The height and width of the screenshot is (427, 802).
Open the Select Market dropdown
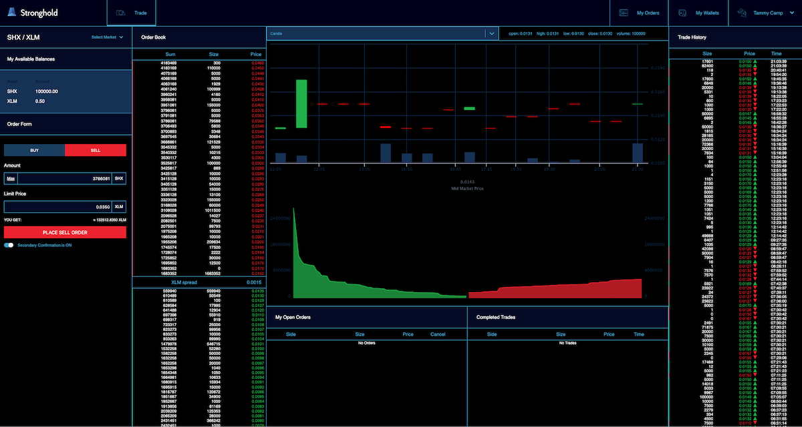click(x=108, y=37)
